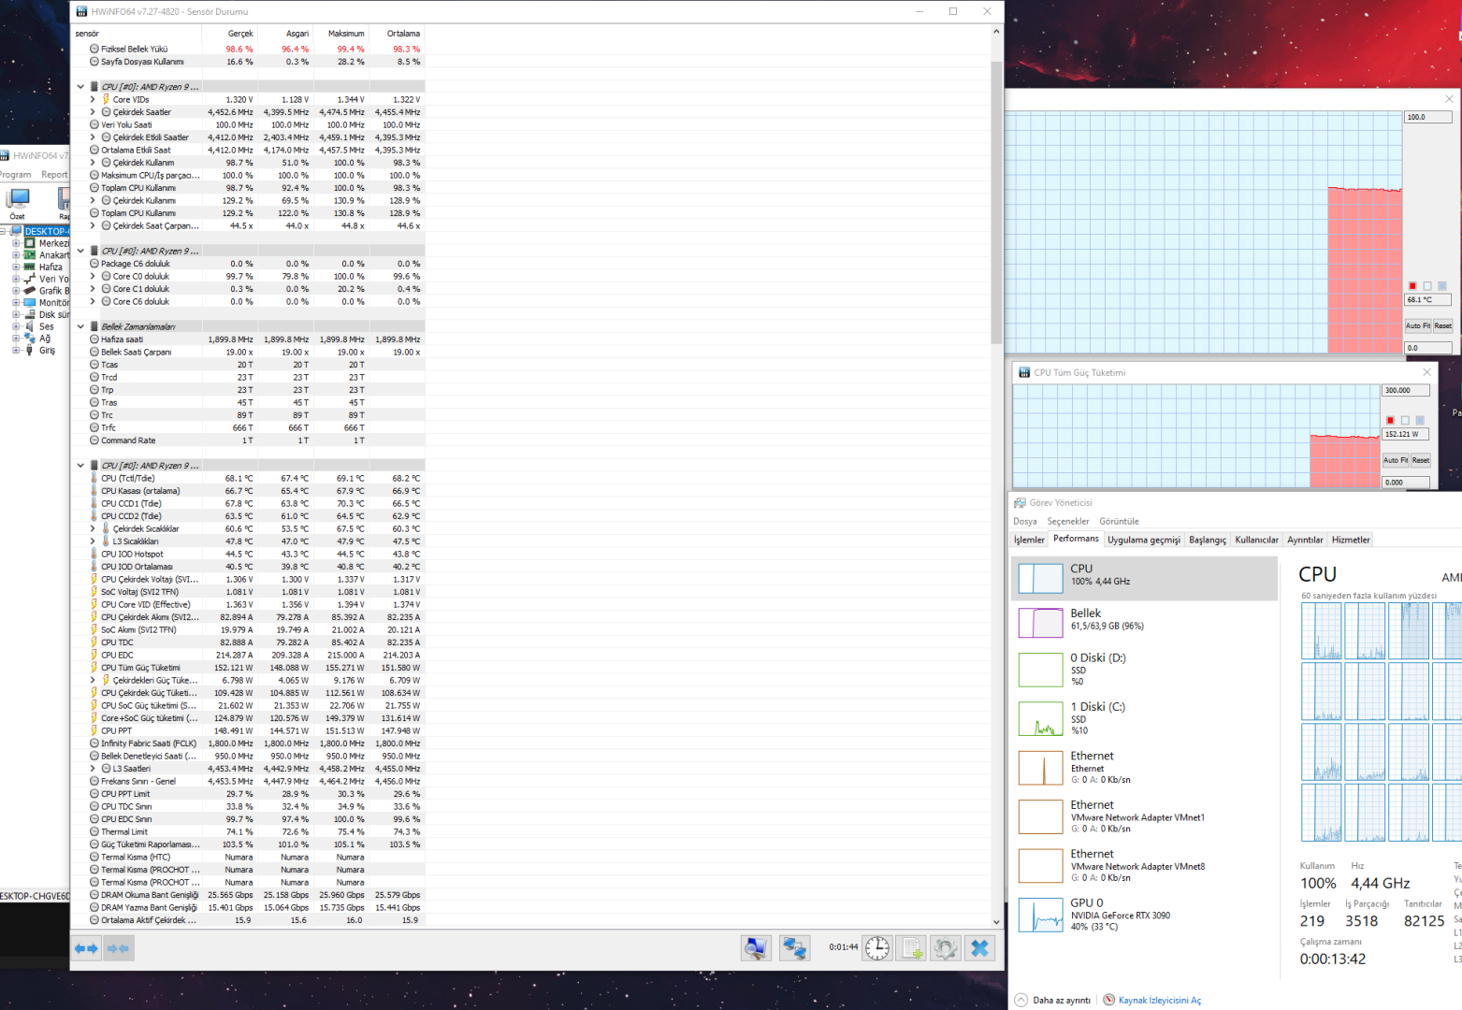Viewport: 1462px width, 1010px height.
Task: Click the Grafik graphics card tree icon
Action: click(x=30, y=291)
